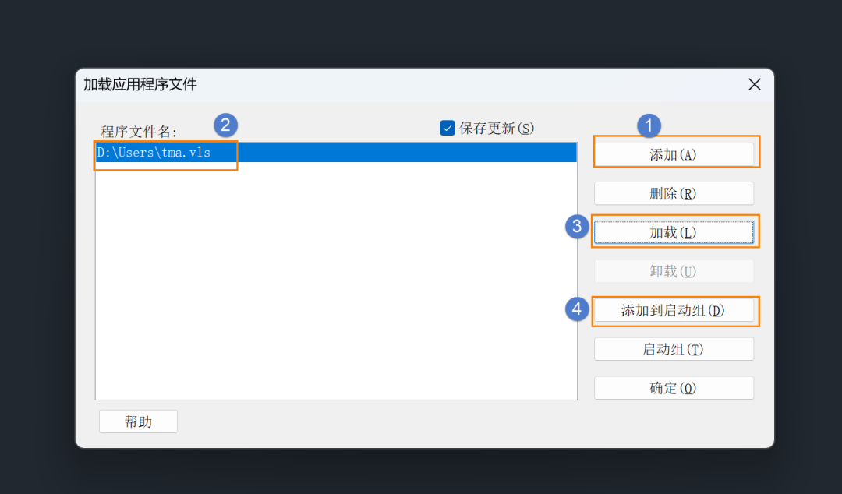The image size is (842, 494).
Task: Click the 保存更新(S) label text
Action: 496,129
